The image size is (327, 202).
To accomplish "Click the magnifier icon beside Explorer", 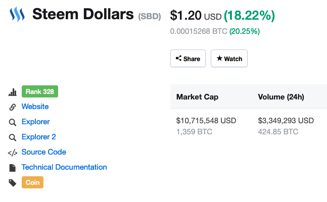I will (x=13, y=122).
